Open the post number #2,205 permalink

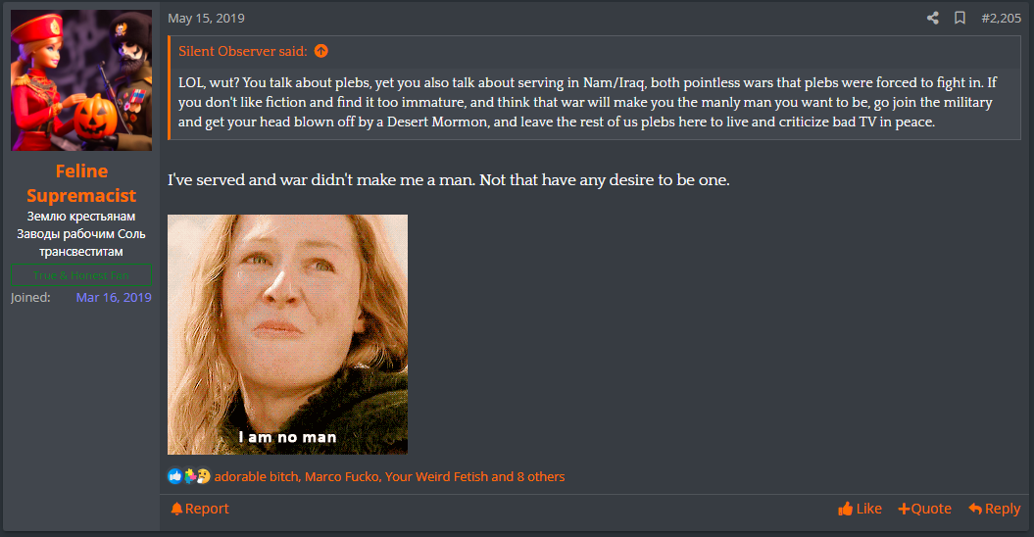tap(1001, 18)
